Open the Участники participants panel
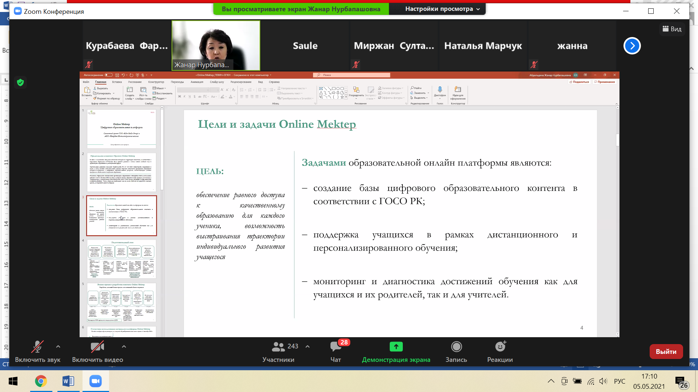698x392 pixels. pos(278,352)
